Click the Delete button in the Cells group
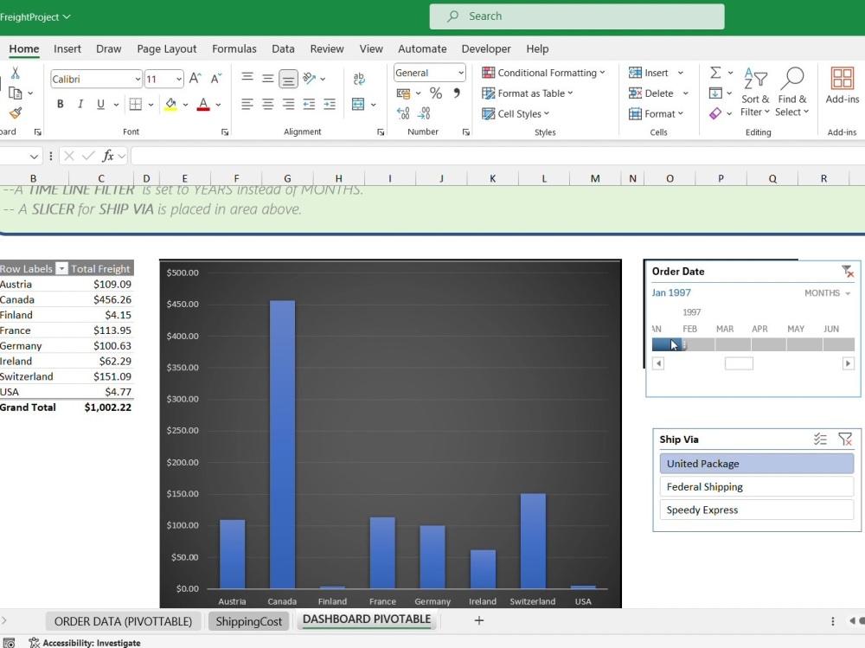865x648 pixels. point(653,93)
